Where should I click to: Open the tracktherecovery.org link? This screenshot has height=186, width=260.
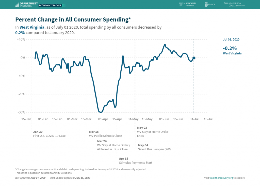point(221,178)
